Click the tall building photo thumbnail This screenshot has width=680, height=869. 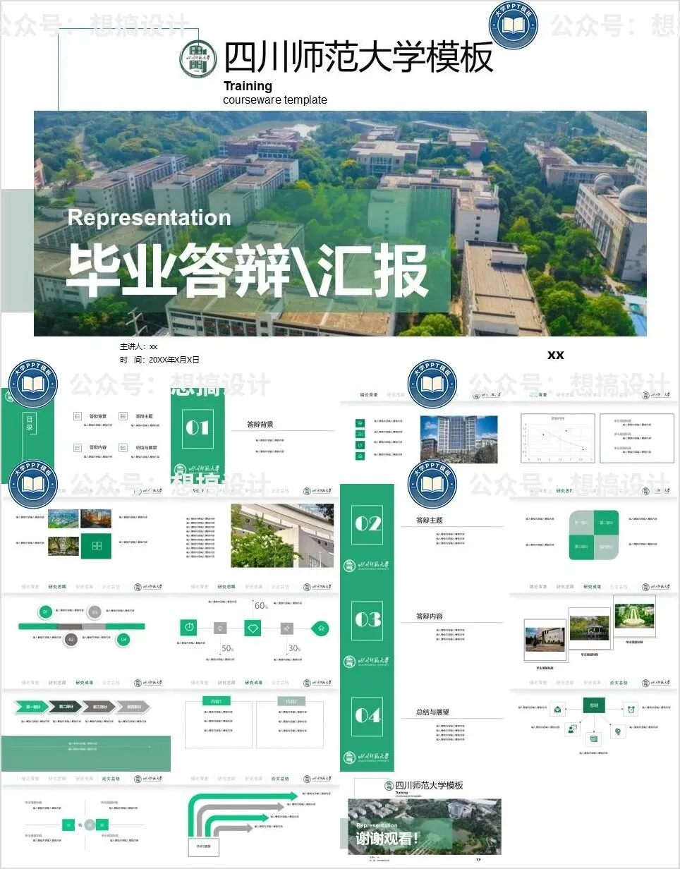click(x=459, y=439)
